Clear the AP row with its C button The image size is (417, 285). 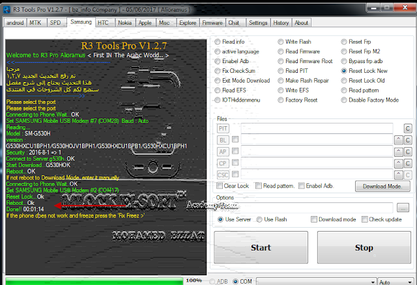coord(408,152)
